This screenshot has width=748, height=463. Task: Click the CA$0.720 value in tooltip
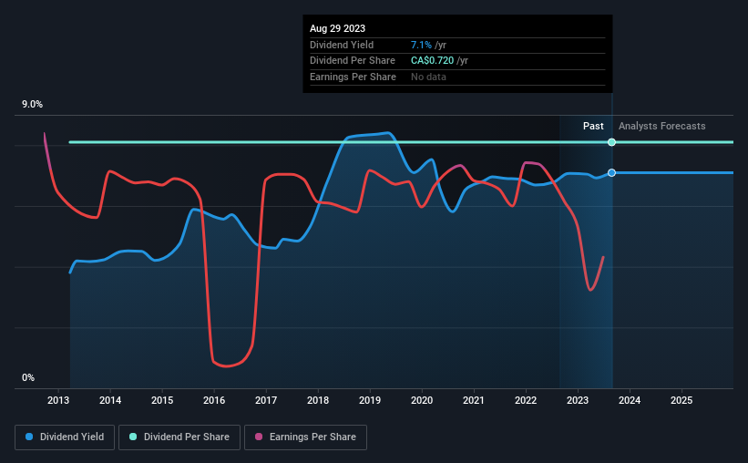pyautogui.click(x=432, y=61)
